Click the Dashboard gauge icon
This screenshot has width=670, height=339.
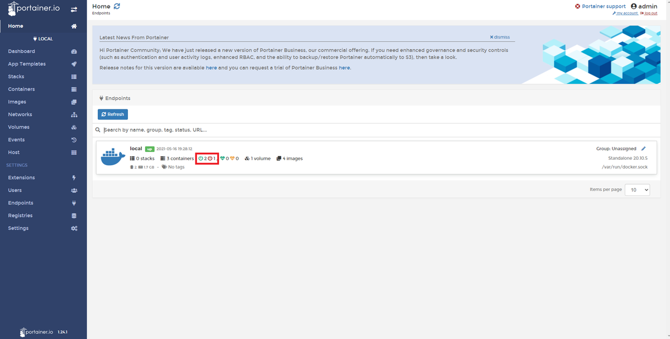(74, 51)
